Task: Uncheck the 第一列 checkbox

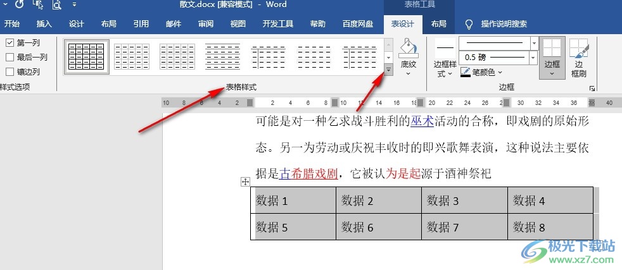Action: point(10,43)
